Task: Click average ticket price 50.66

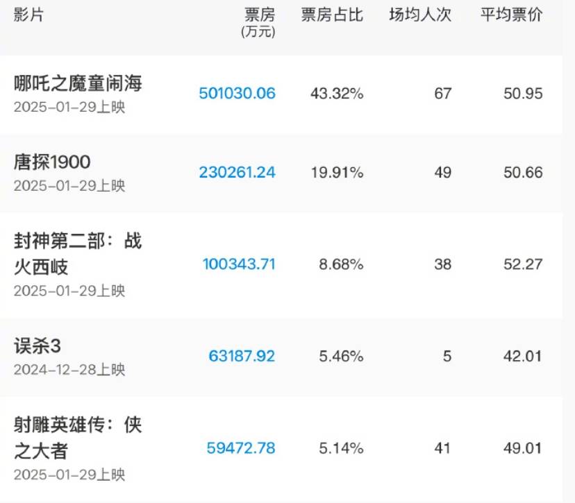Action: coord(524,172)
